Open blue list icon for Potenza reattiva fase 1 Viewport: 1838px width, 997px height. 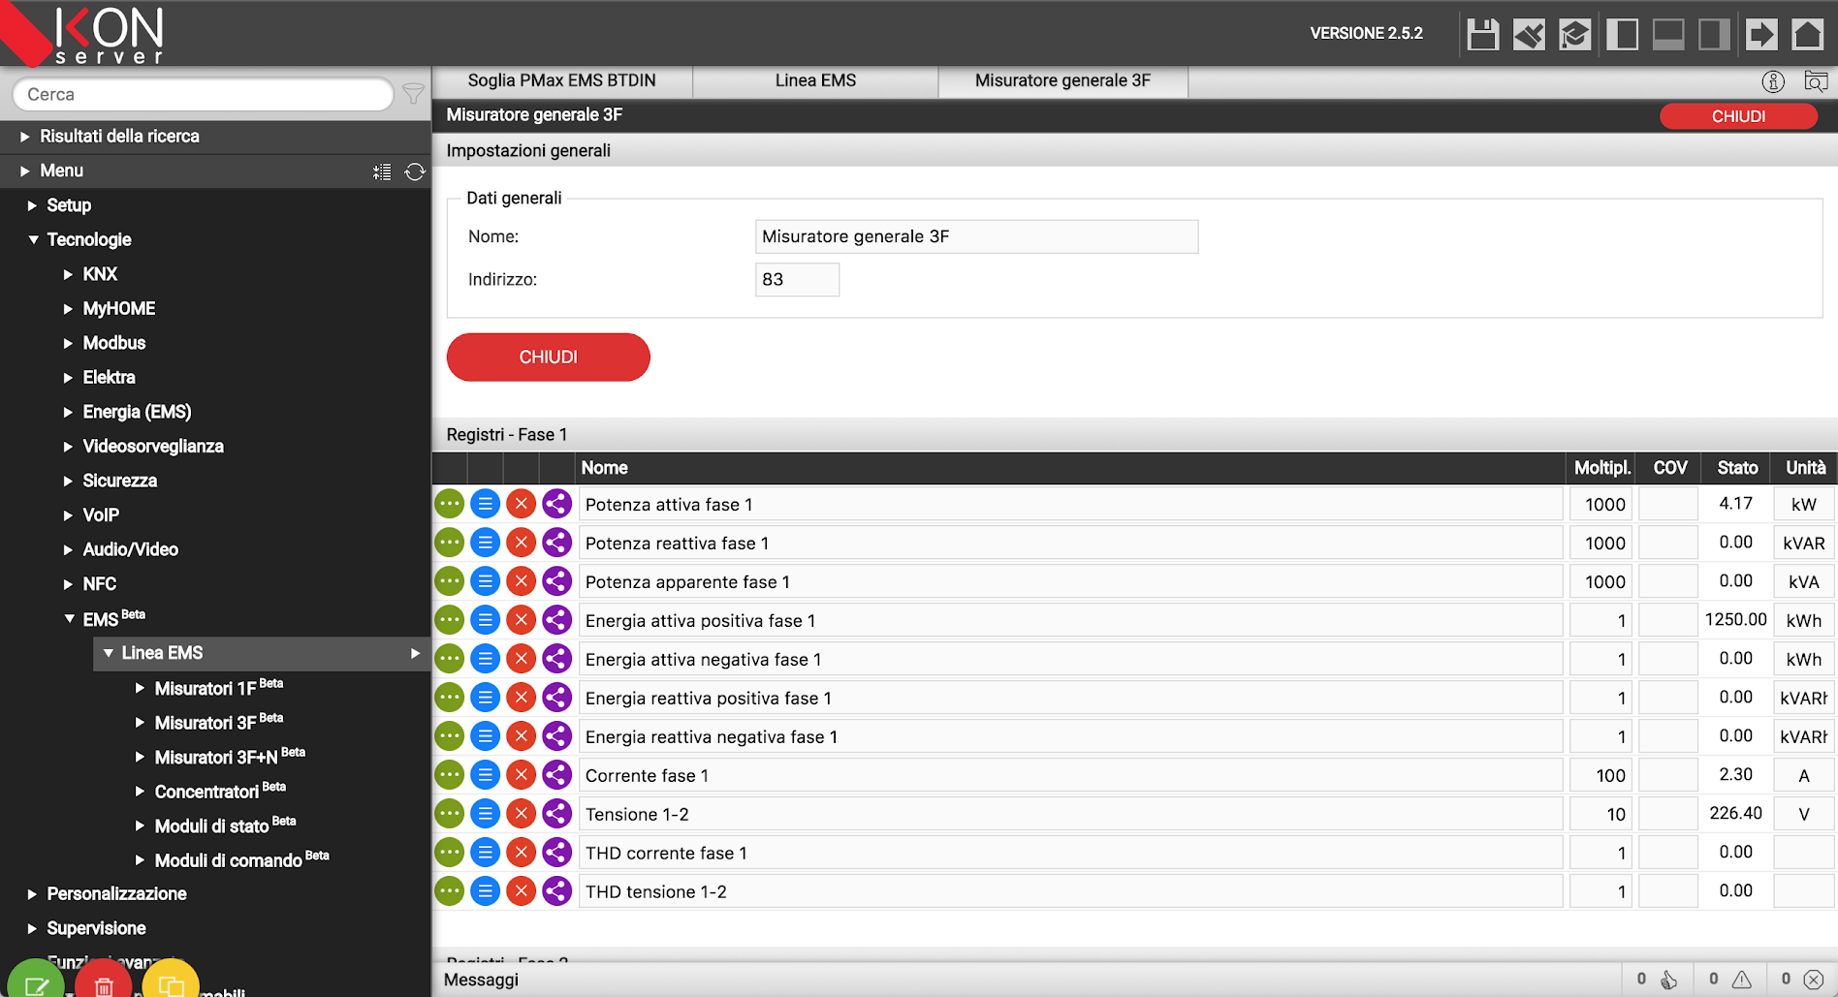coord(485,543)
